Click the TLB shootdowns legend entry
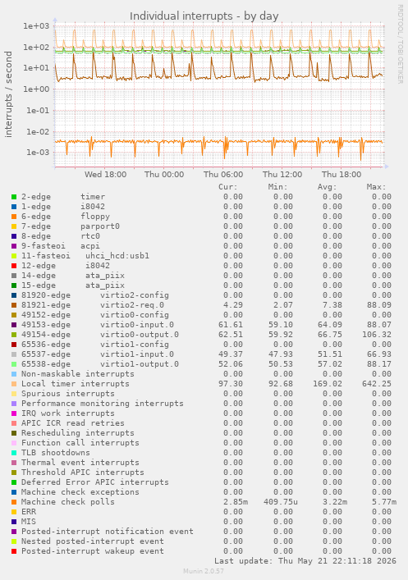408x580 pixels. click(56, 452)
